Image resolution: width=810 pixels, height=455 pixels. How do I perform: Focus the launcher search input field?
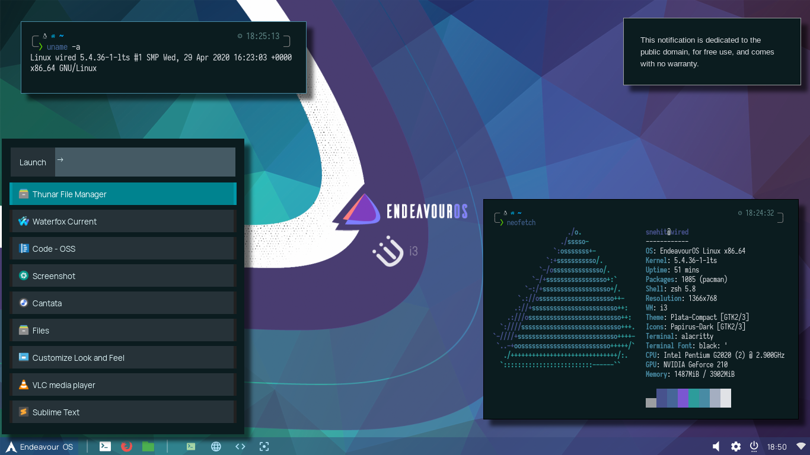click(x=145, y=162)
